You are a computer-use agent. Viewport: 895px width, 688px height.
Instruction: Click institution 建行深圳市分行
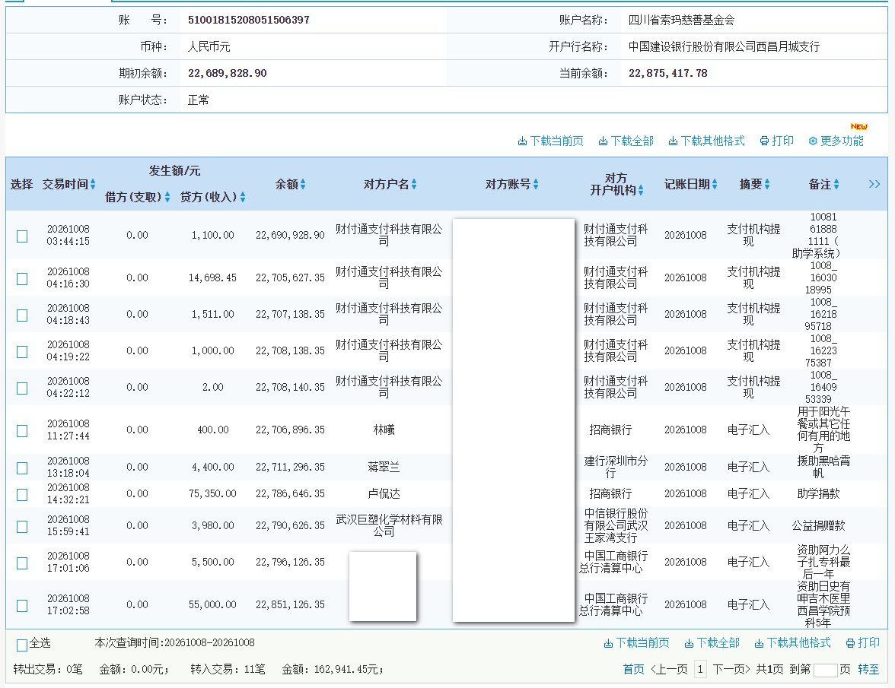[616, 467]
